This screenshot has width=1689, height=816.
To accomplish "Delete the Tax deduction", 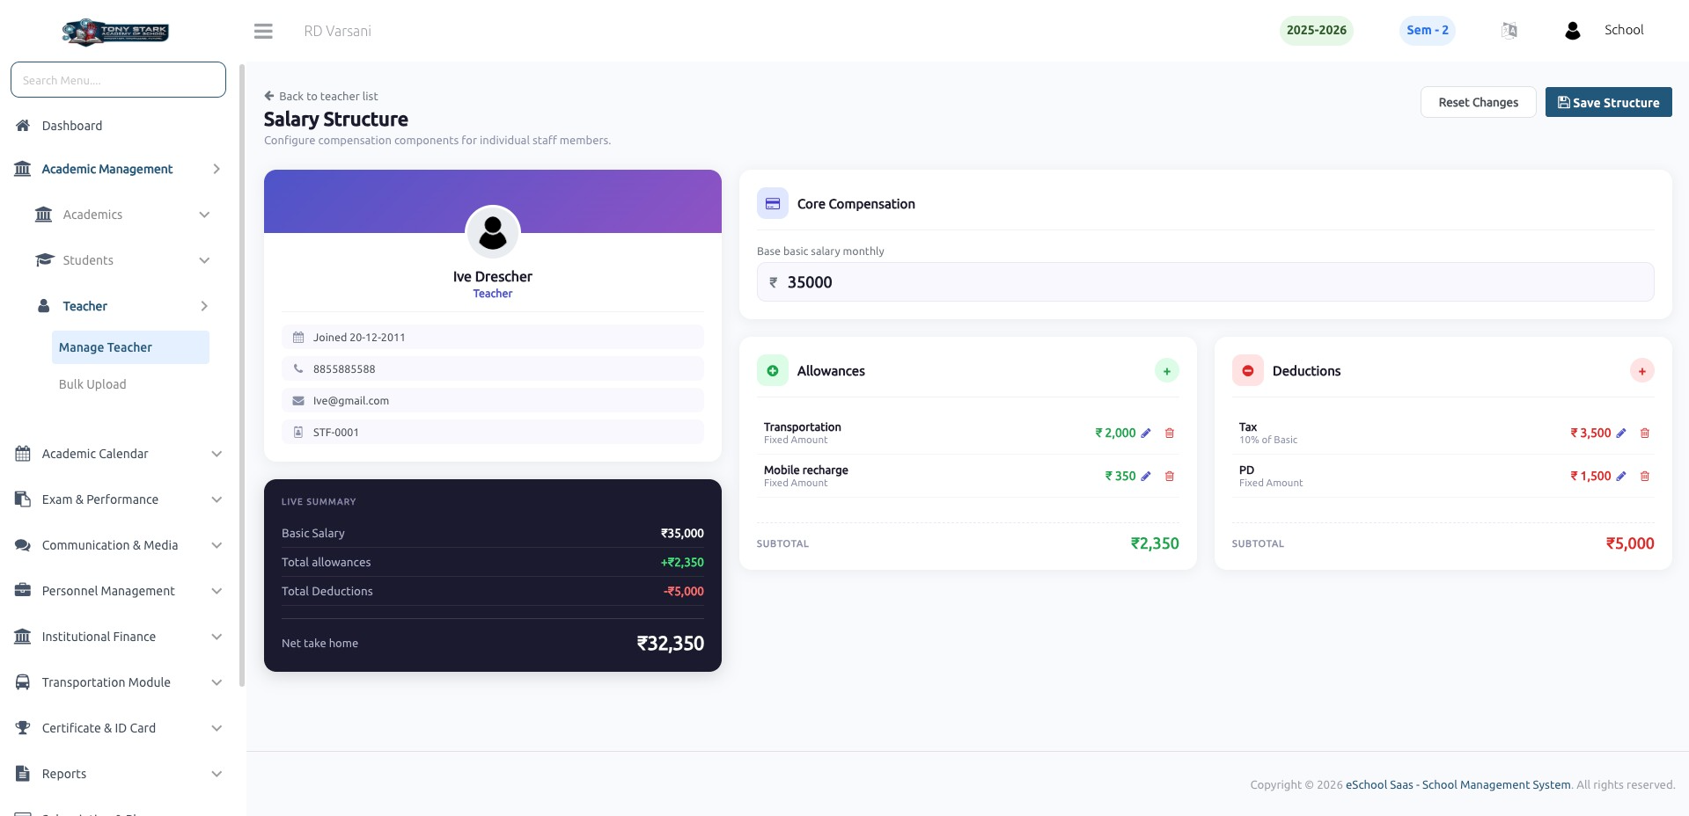I will (1645, 433).
